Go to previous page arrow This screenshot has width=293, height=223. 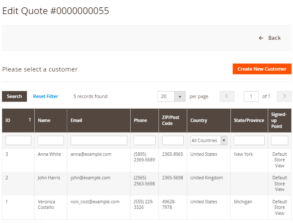pyautogui.click(x=227, y=96)
